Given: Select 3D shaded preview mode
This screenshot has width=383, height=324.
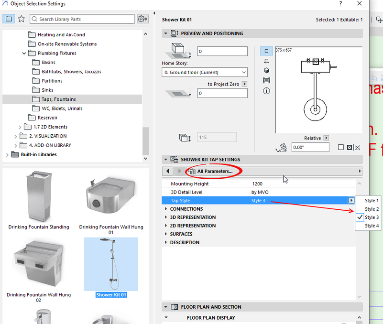Looking at the screenshot, I should pyautogui.click(x=266, y=71).
